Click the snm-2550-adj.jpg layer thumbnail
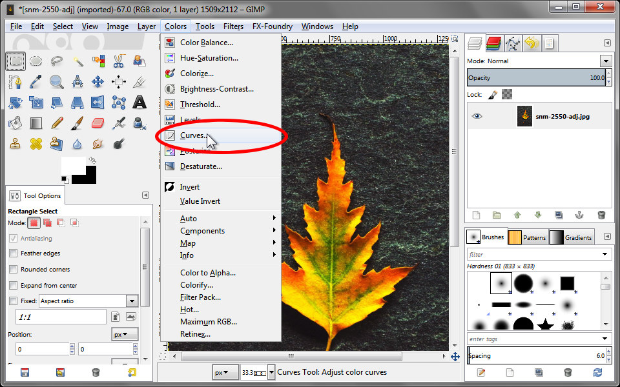620x387 pixels. tap(524, 117)
